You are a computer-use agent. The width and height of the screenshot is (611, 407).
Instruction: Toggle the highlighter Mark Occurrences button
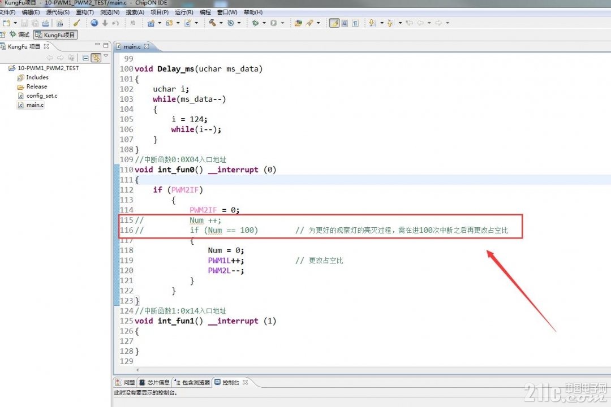pos(334,23)
